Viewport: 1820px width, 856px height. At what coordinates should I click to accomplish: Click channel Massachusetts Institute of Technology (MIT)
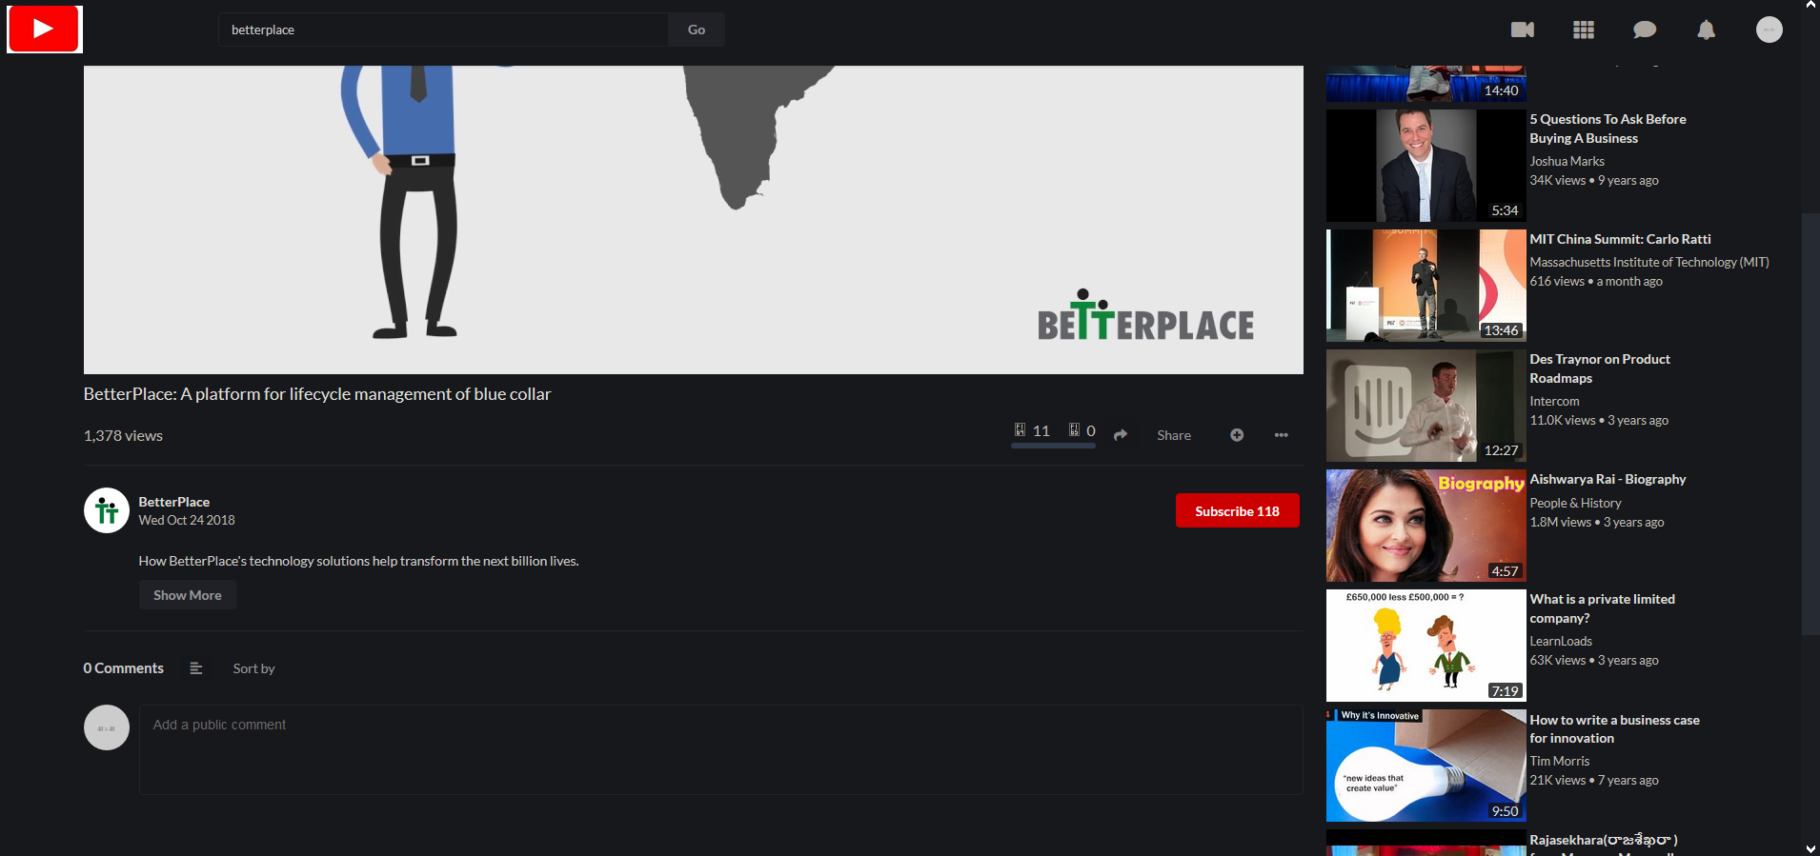click(x=1649, y=262)
